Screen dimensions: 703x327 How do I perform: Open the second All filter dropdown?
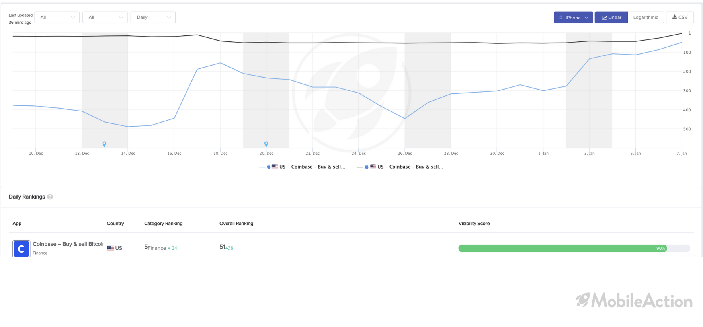[105, 17]
